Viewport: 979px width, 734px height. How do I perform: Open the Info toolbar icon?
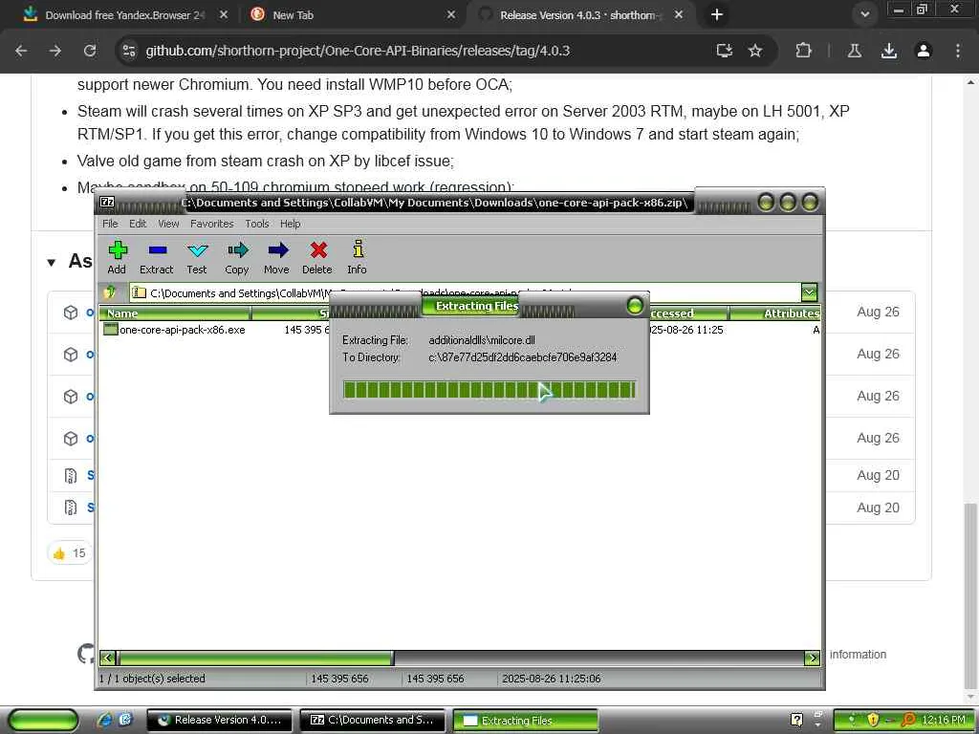[x=358, y=258]
